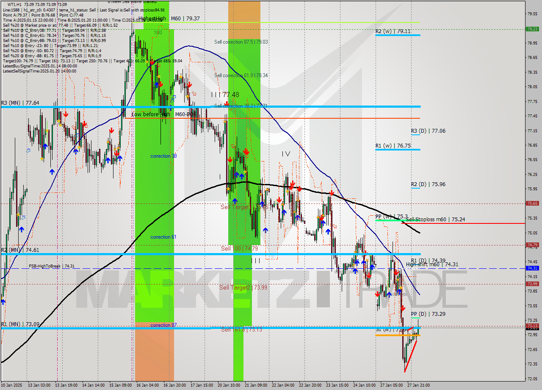
Task: Click the 'I I I 77.48' wave label
Action: 225,95
